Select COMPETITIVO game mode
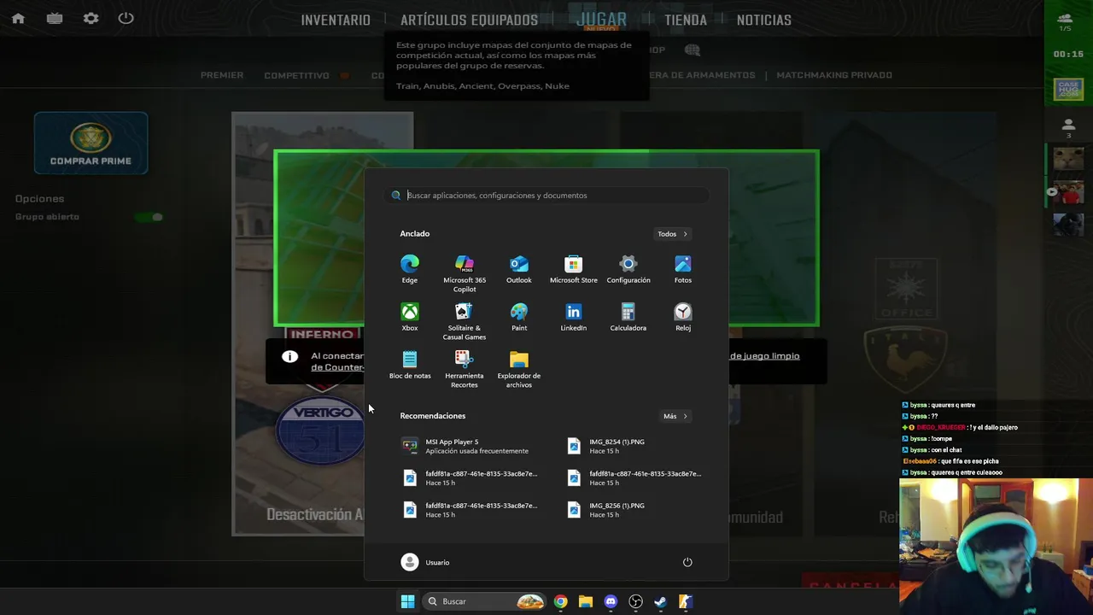Image resolution: width=1093 pixels, height=615 pixels. [x=296, y=75]
